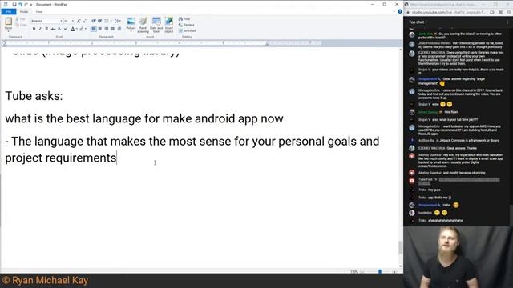The width and height of the screenshot is (513, 288).
Task: Center the paragraph text
Action: point(99,29)
